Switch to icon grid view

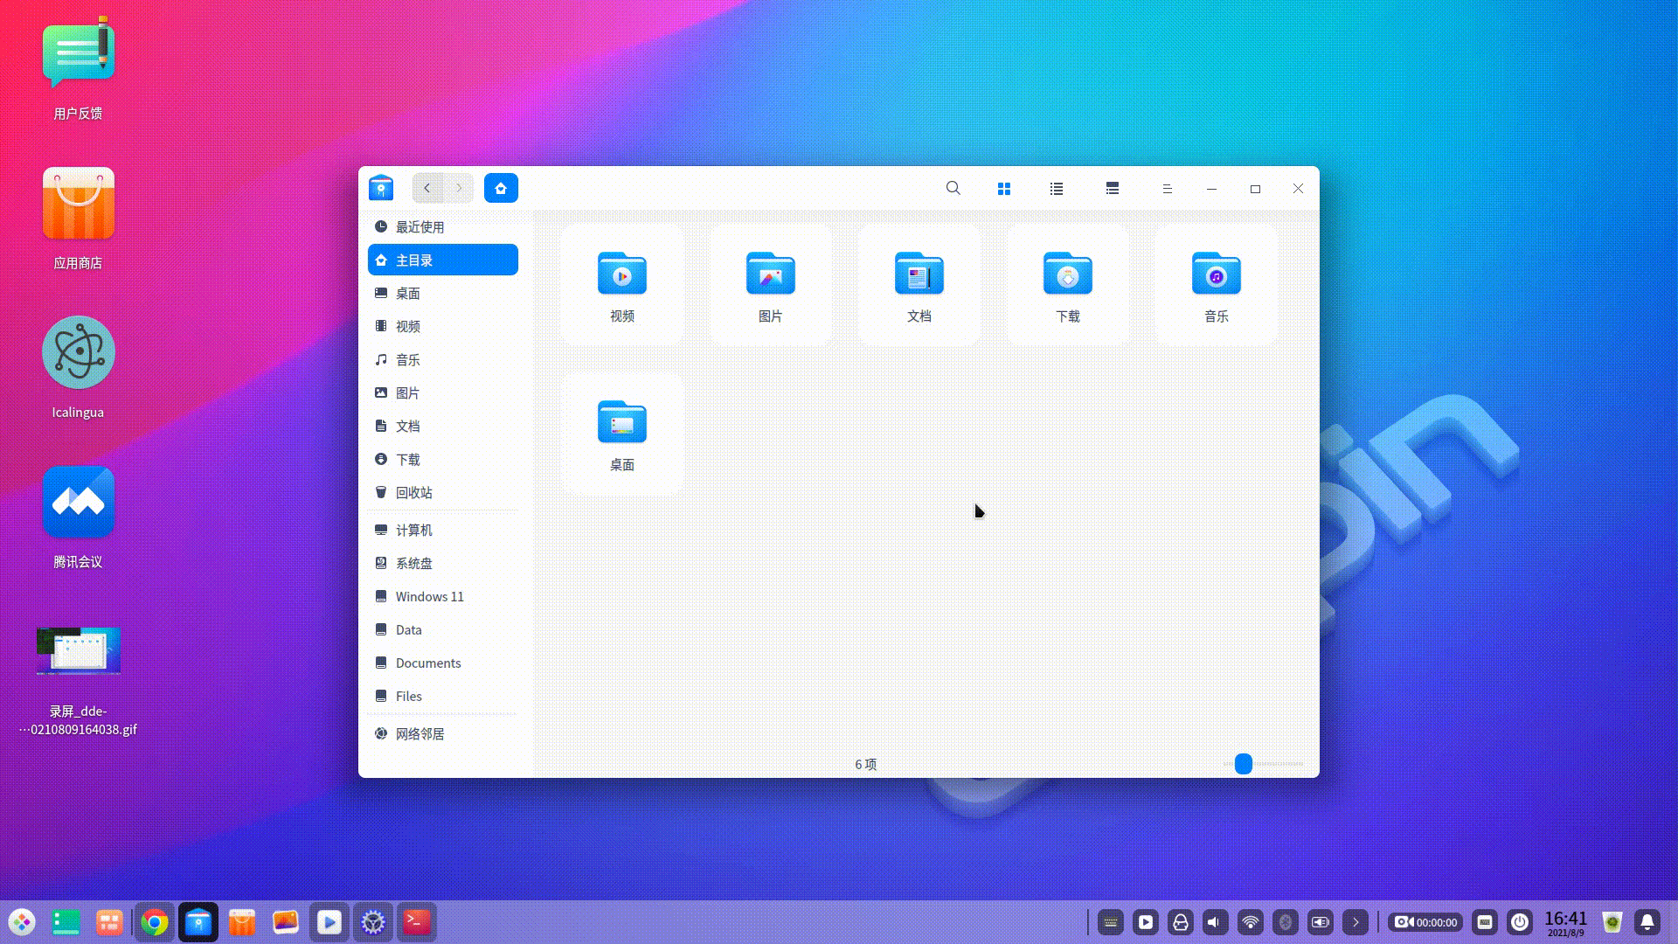click(1004, 189)
